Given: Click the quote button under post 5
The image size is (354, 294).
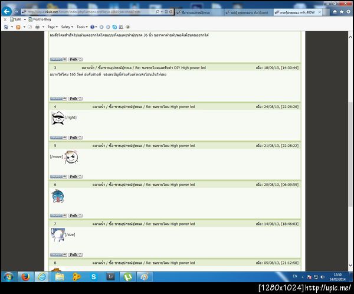Looking at the screenshot, I should (x=76, y=177).
